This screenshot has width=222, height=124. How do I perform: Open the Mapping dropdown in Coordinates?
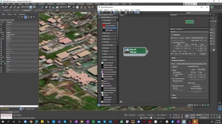point(199,38)
